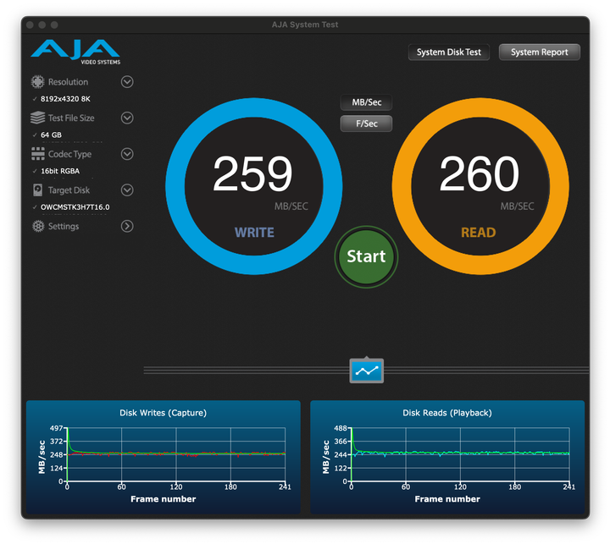Click the Resolution film-frame icon
Screen dimensions: 610x544
pos(37,82)
